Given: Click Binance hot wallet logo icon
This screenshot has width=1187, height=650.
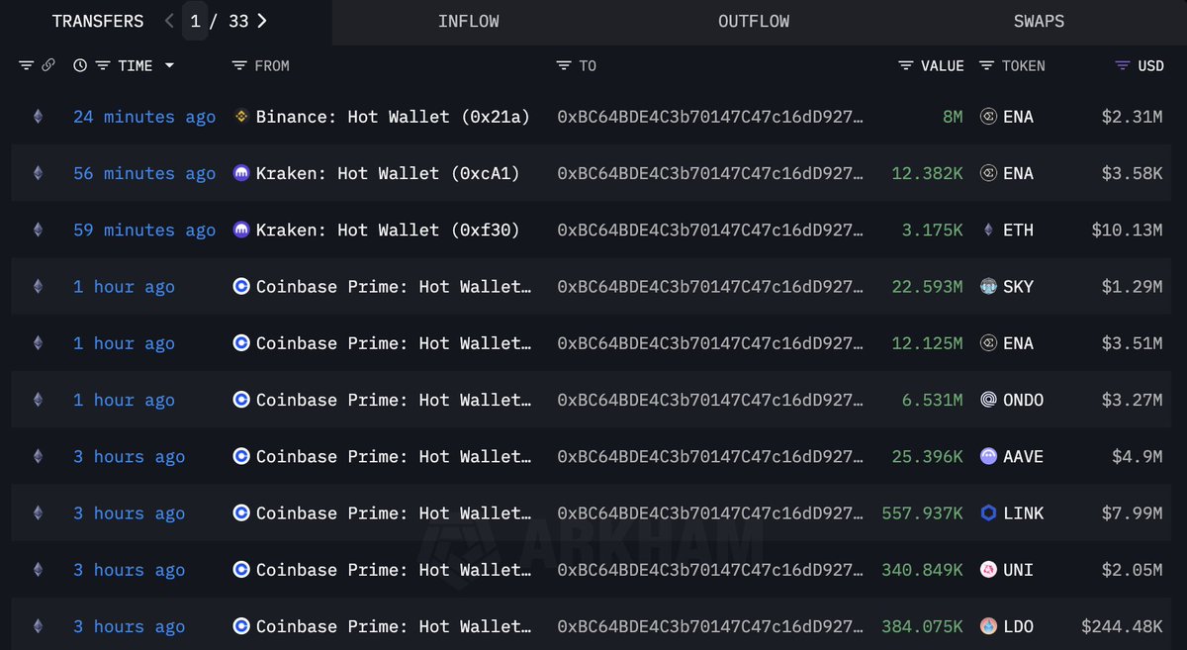Looking at the screenshot, I should pyautogui.click(x=240, y=117).
